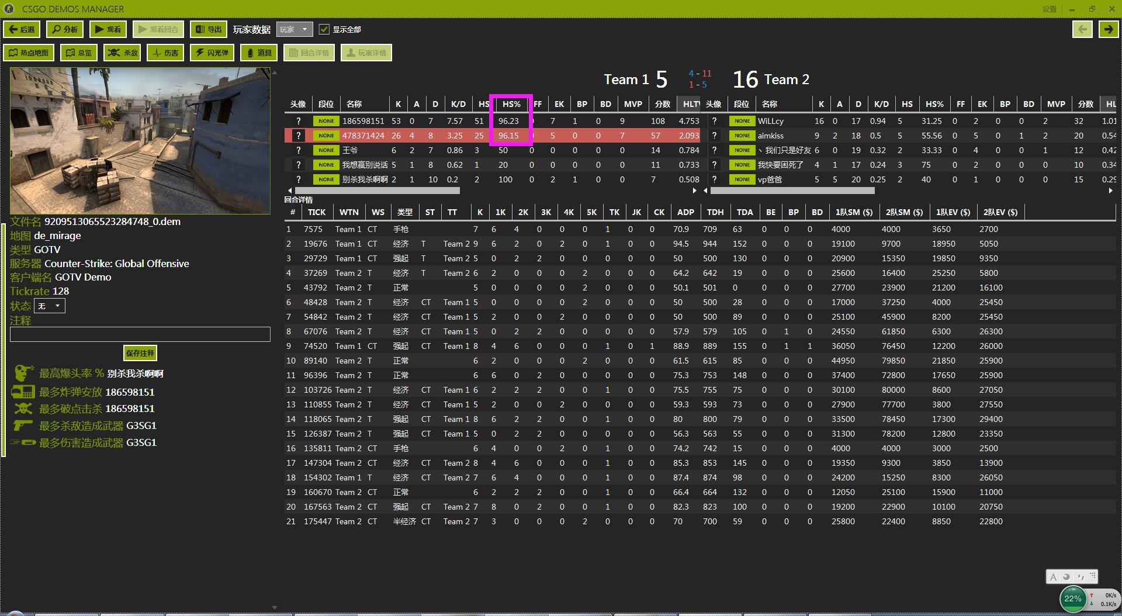This screenshot has height=616, width=1122.
Task: Select round row with tick 175447
Action: 700,521
